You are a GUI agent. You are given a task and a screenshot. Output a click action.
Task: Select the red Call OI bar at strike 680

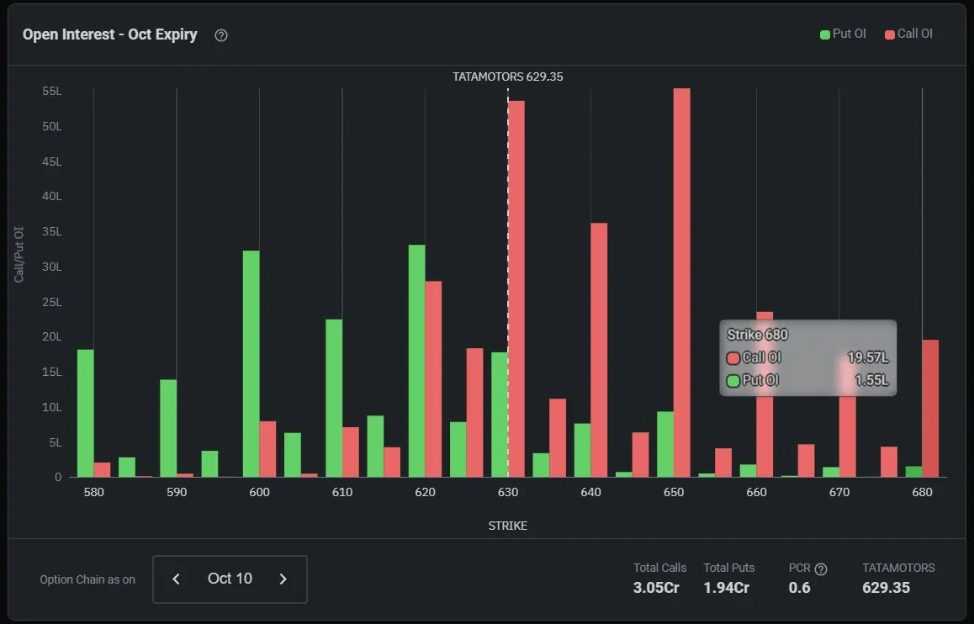point(930,408)
